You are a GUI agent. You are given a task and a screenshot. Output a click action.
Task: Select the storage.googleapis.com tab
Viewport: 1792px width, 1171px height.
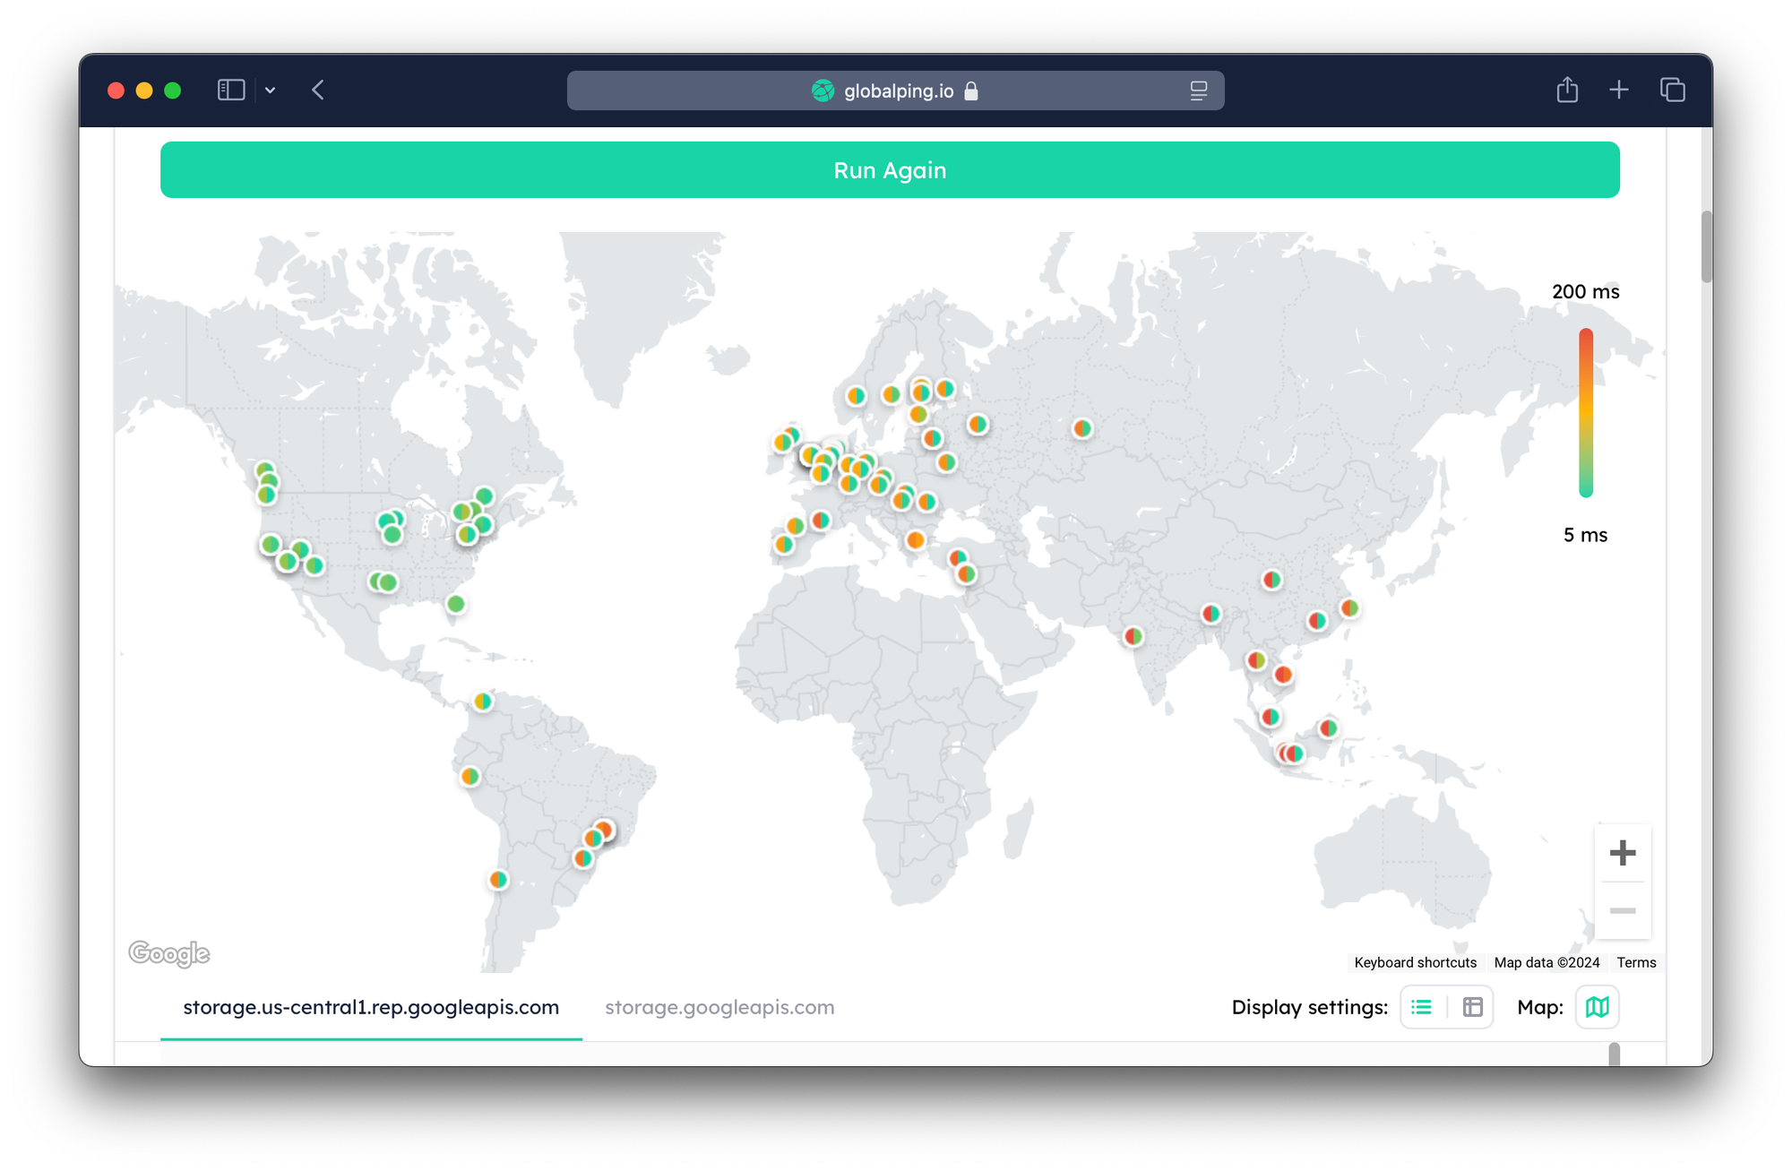tap(719, 1007)
